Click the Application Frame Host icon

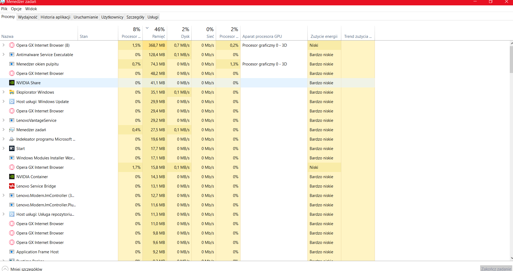(12, 252)
